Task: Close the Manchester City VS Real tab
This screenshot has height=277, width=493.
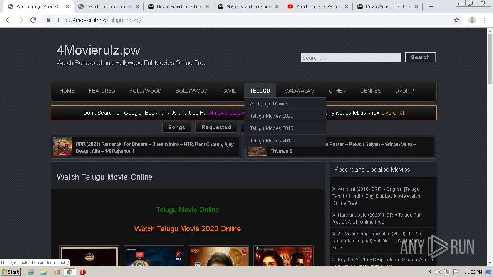Action: tap(347, 7)
